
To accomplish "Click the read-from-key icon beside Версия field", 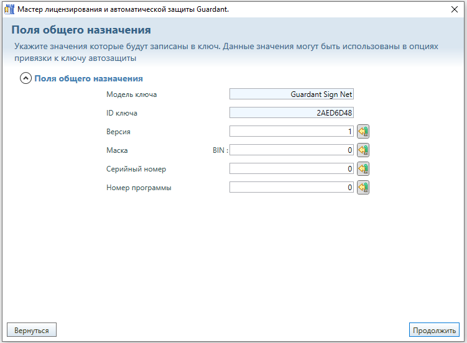I will coord(363,131).
